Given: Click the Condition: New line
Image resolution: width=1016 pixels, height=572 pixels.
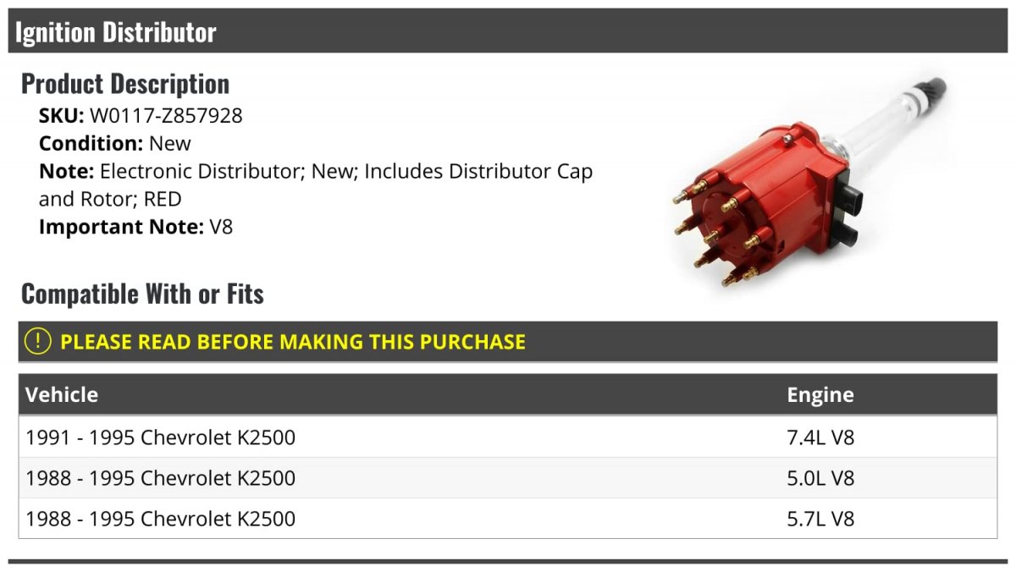Looking at the screenshot, I should coord(115,143).
